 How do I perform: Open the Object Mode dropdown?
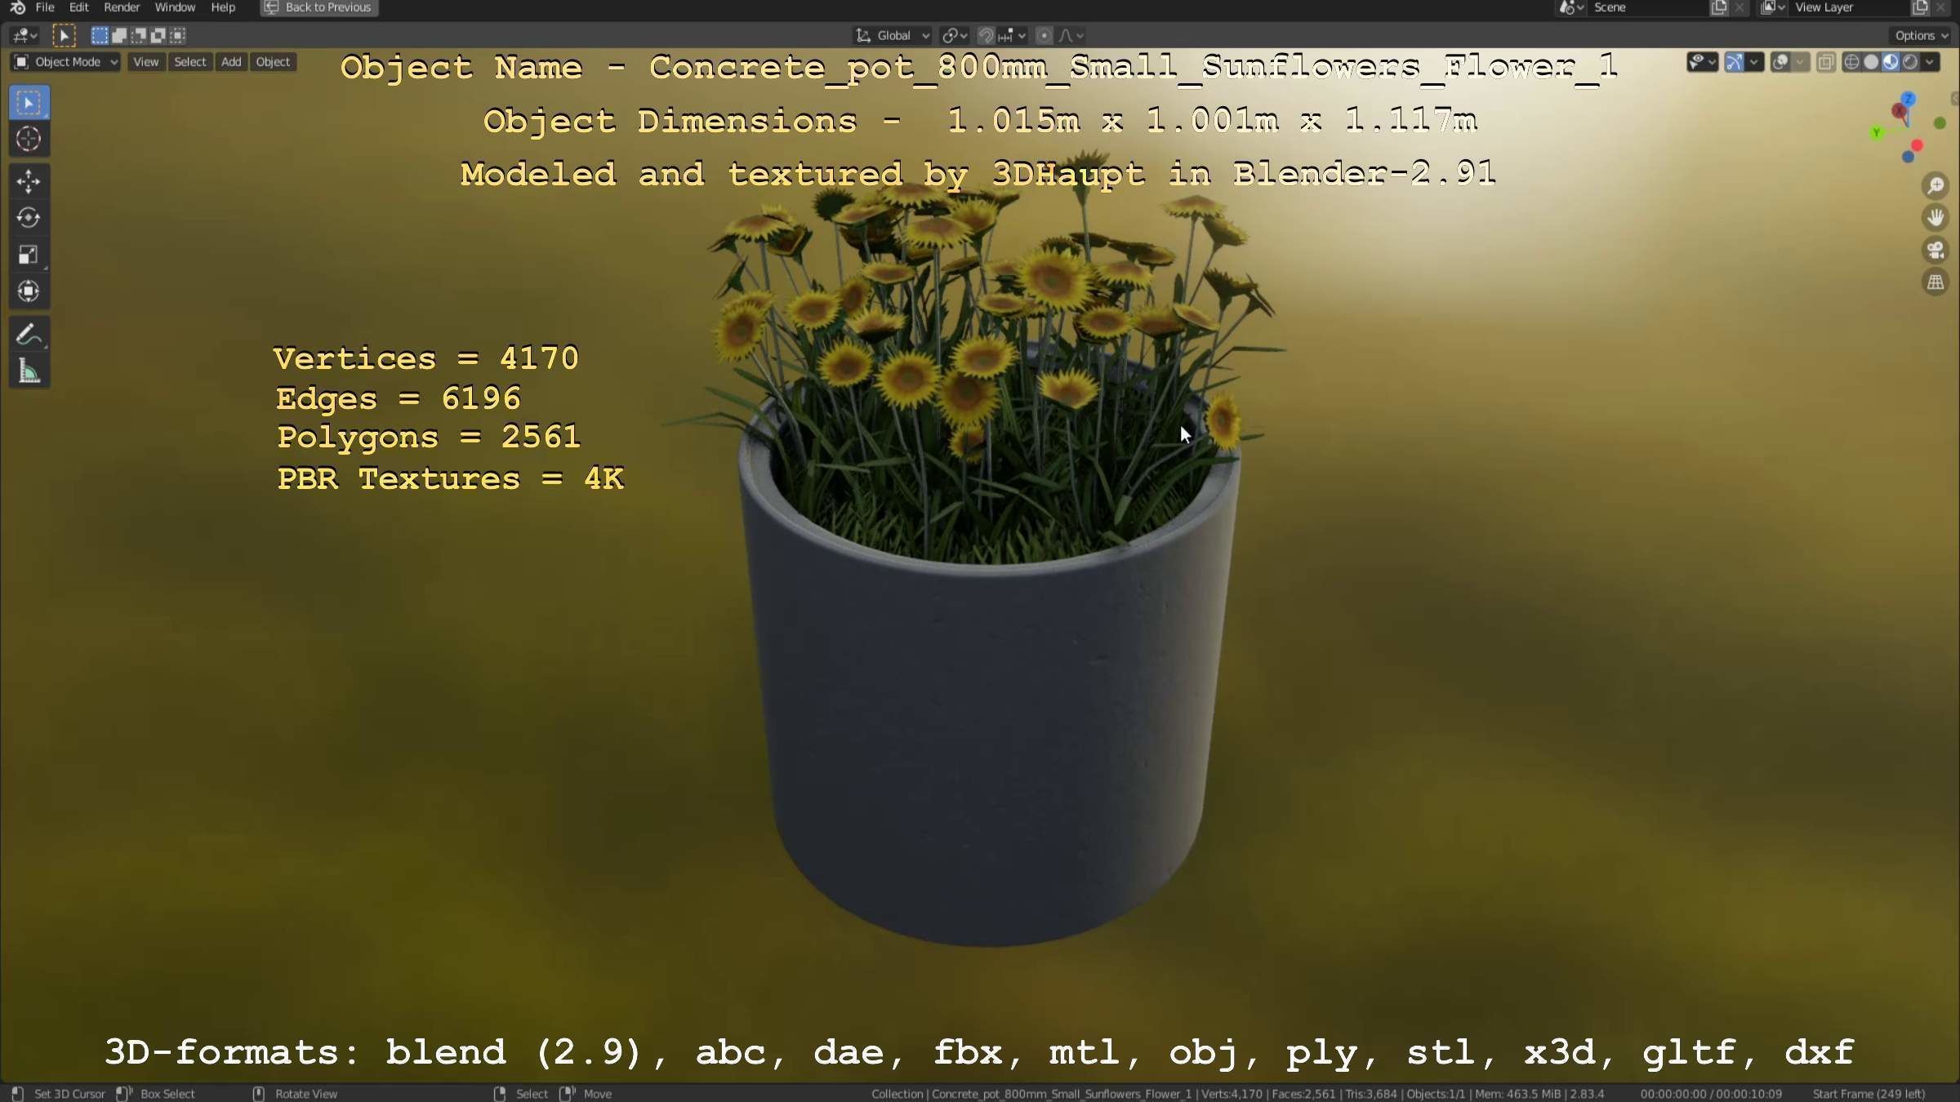click(x=66, y=62)
